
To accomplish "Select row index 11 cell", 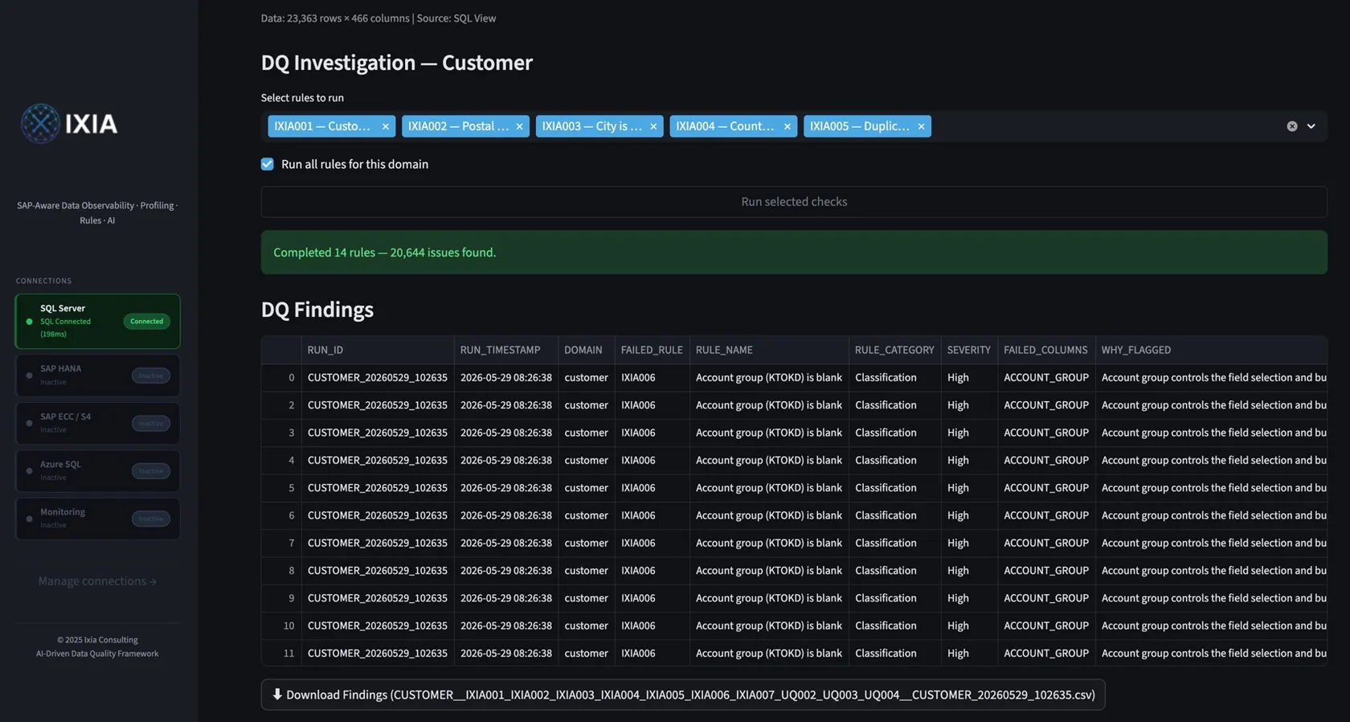I will 281,653.
